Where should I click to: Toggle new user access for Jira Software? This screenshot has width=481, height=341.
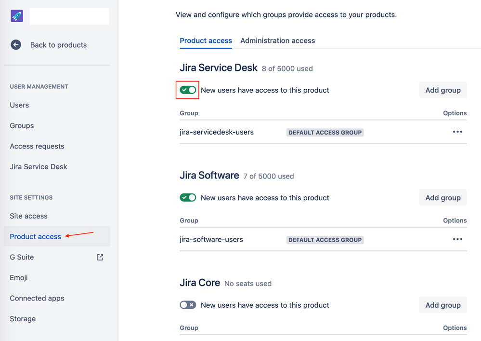pyautogui.click(x=188, y=198)
